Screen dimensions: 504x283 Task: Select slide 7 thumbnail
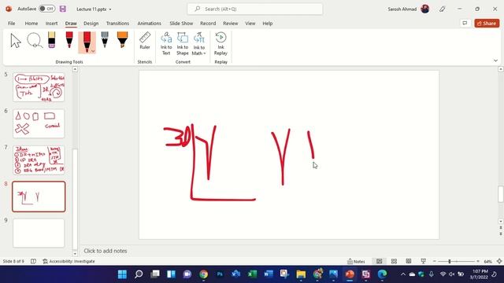[39, 160]
